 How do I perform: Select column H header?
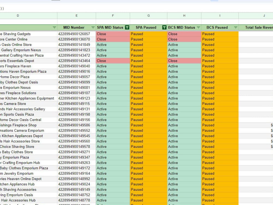point(184,16)
